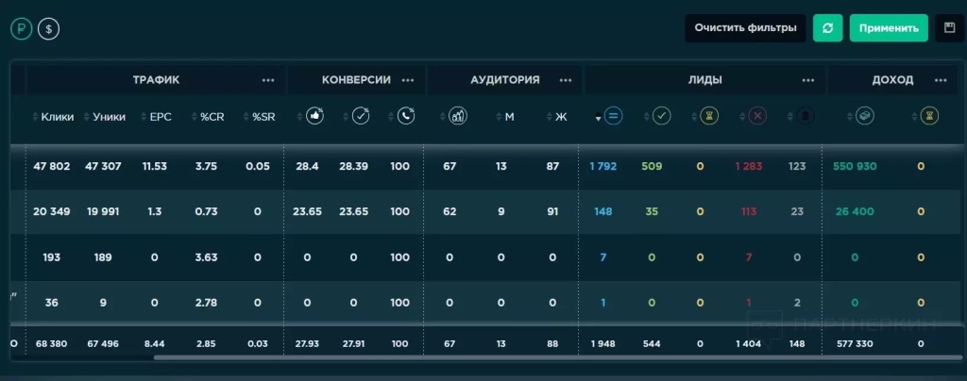Click clicks value 36

52,303
